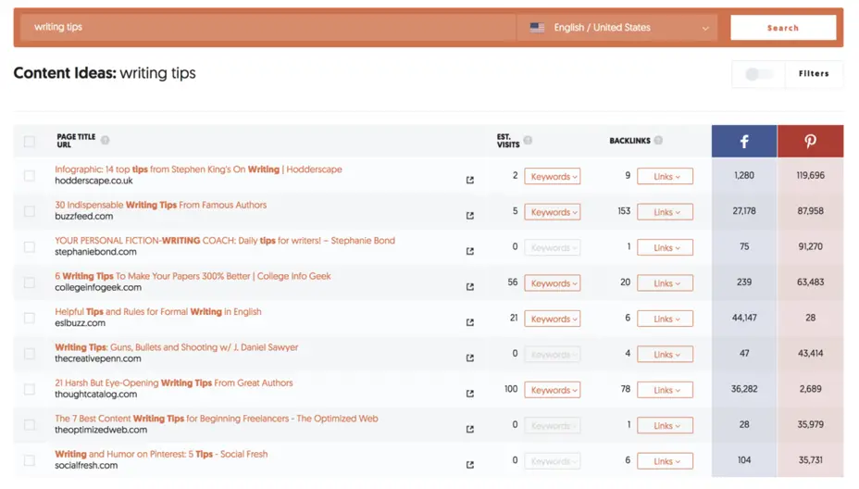Show Page Title URL help info icon

[x=106, y=141]
